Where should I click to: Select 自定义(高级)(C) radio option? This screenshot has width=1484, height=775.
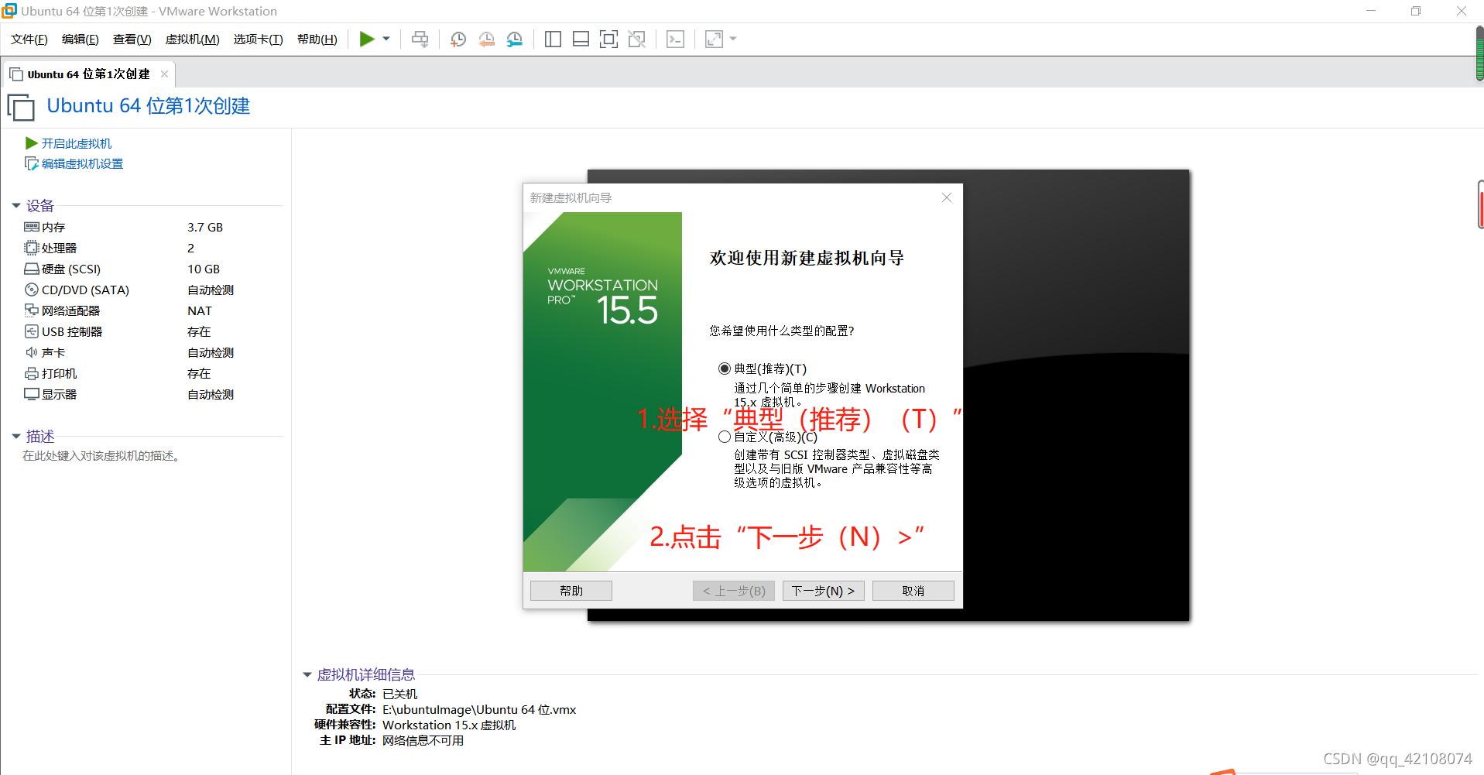(x=725, y=437)
